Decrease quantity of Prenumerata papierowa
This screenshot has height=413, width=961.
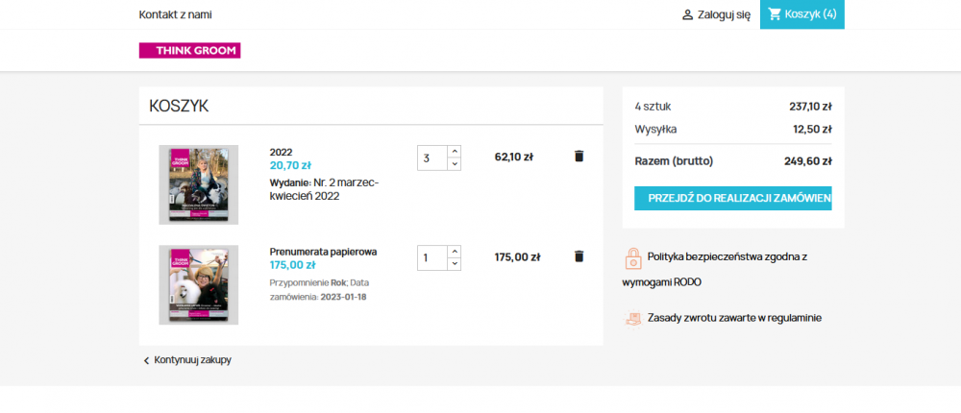click(455, 264)
